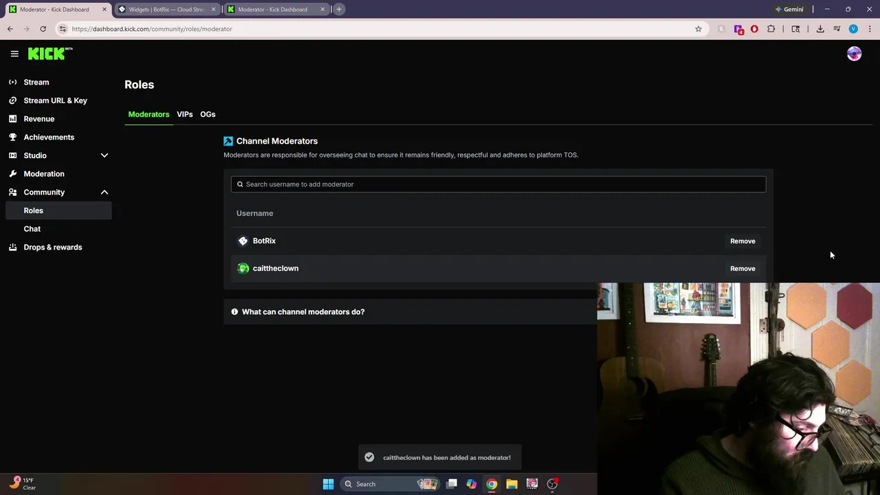Click the Drops & rewards icon
Viewport: 880px width, 495px height.
pos(12,247)
